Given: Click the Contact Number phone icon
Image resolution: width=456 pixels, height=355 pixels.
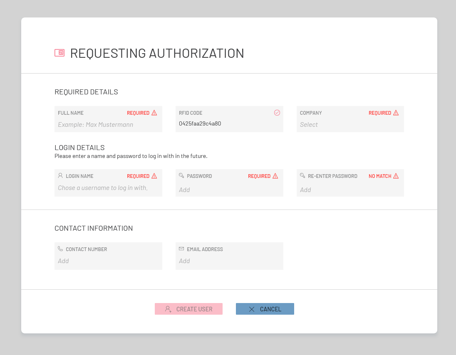Looking at the screenshot, I should tap(60, 249).
